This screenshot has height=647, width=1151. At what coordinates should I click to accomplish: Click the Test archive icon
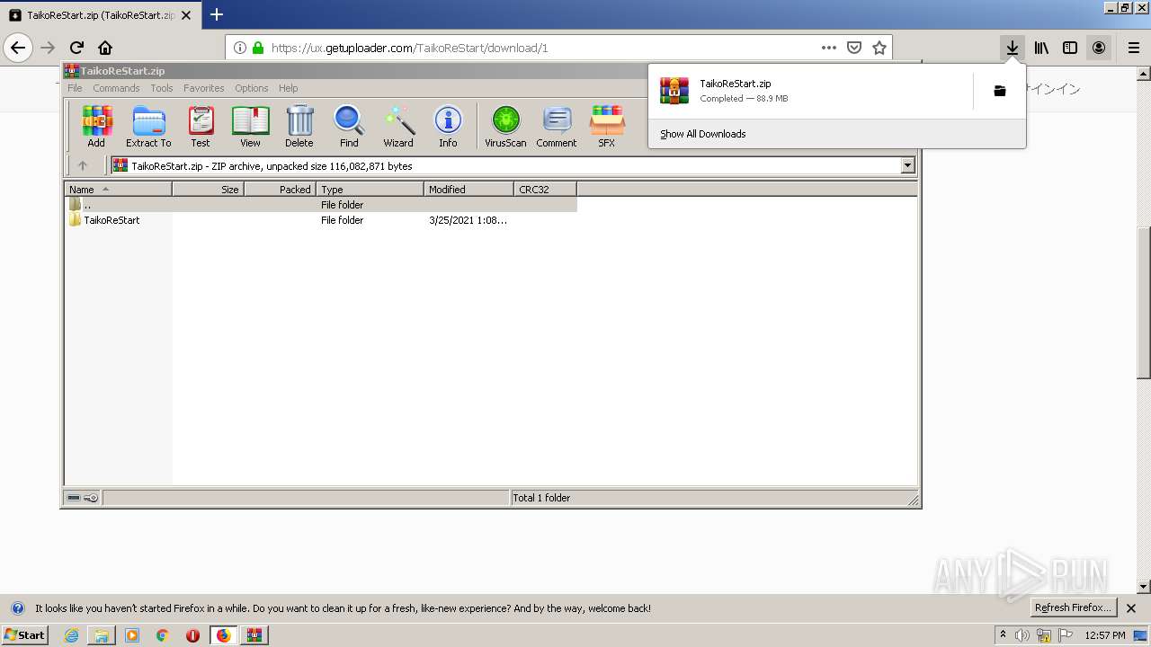[201, 126]
